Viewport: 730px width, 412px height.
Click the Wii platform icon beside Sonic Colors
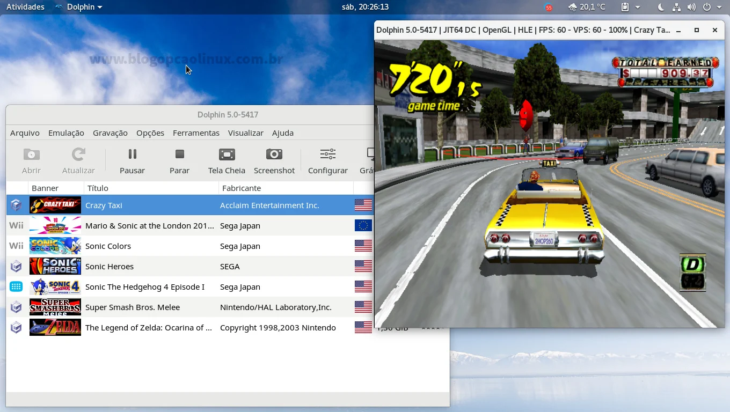(x=16, y=246)
